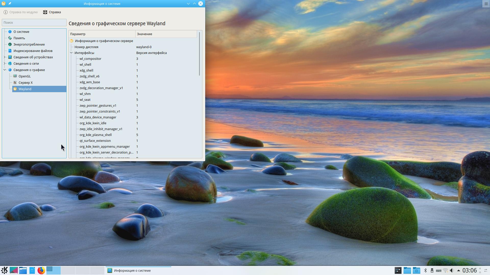490x275 pixels.
Task: Click the Память memory module icon
Action: (10, 38)
